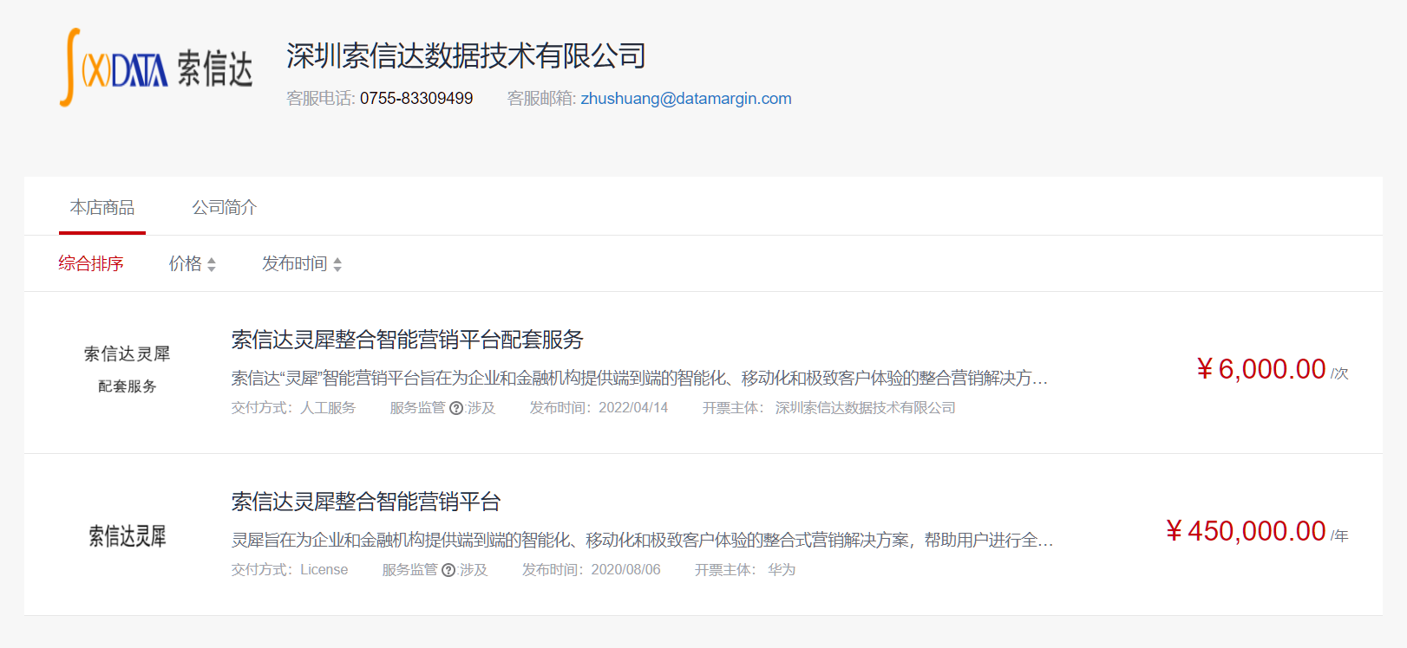This screenshot has height=648, width=1407.
Task: Open product titled 索信达灵犀整合智能营销平台
Action: [x=366, y=502]
